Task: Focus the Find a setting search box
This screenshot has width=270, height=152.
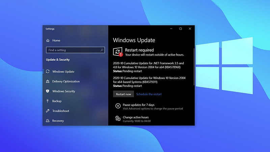Action: (x=75, y=50)
